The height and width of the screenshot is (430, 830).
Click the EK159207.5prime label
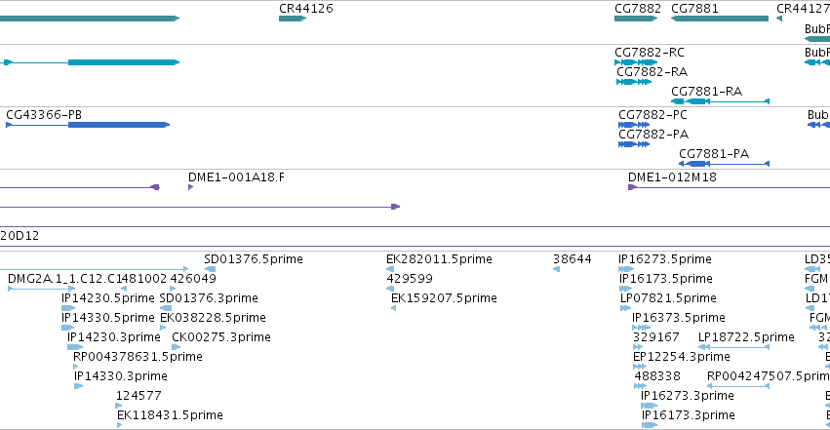pos(444,298)
